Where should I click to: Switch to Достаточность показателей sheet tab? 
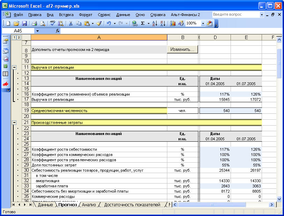tap(132, 205)
